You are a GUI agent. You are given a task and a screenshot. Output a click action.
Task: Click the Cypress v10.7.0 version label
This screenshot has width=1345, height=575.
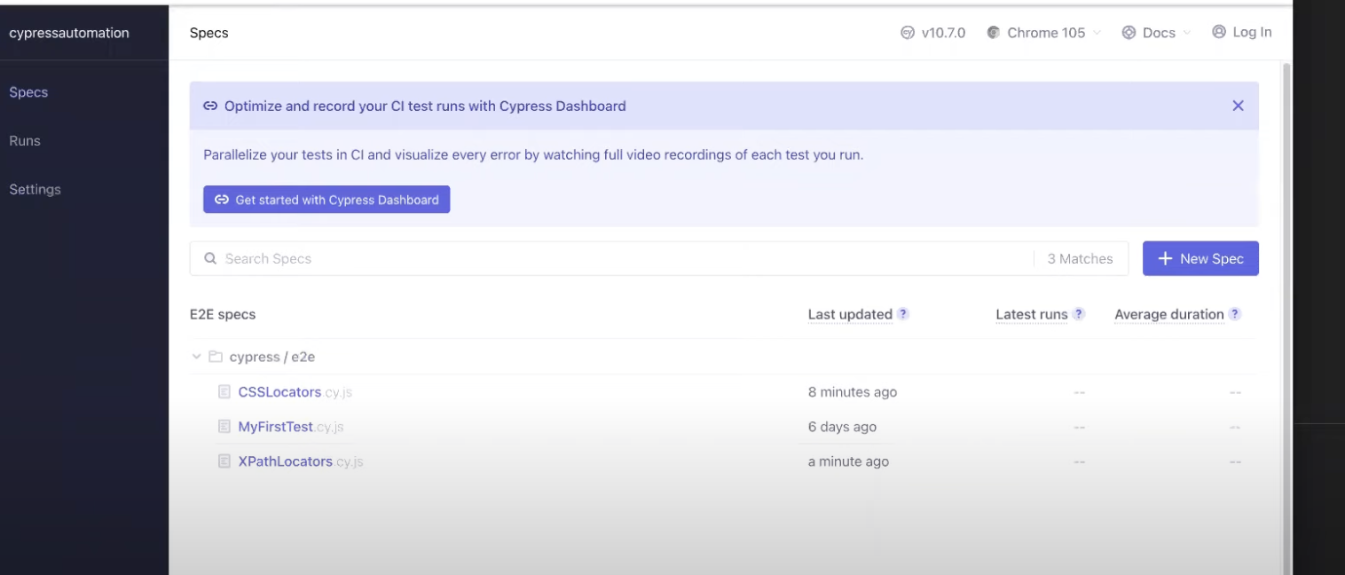pyautogui.click(x=943, y=33)
